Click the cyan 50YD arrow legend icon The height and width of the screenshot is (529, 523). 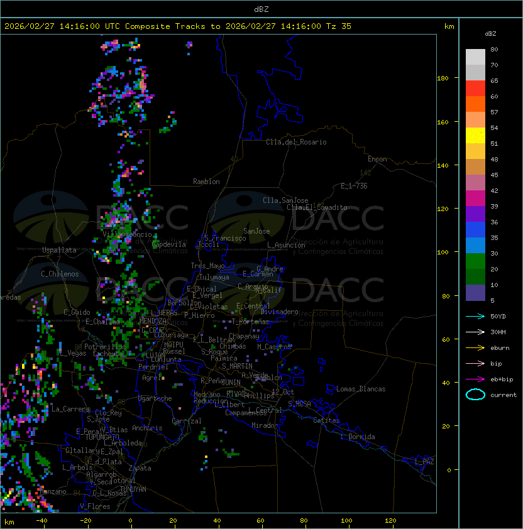point(475,316)
